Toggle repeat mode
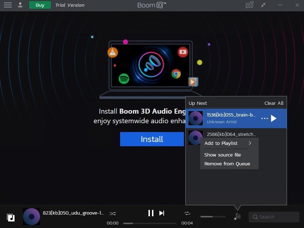 click(187, 213)
